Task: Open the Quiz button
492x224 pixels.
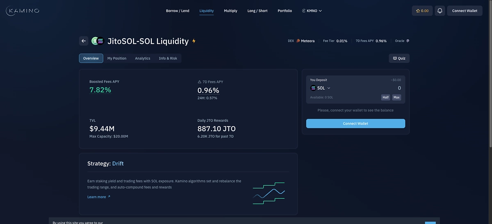Action: 399,58
